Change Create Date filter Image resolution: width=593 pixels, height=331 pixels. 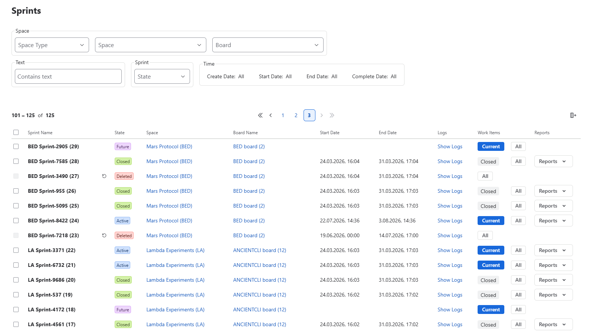click(226, 76)
